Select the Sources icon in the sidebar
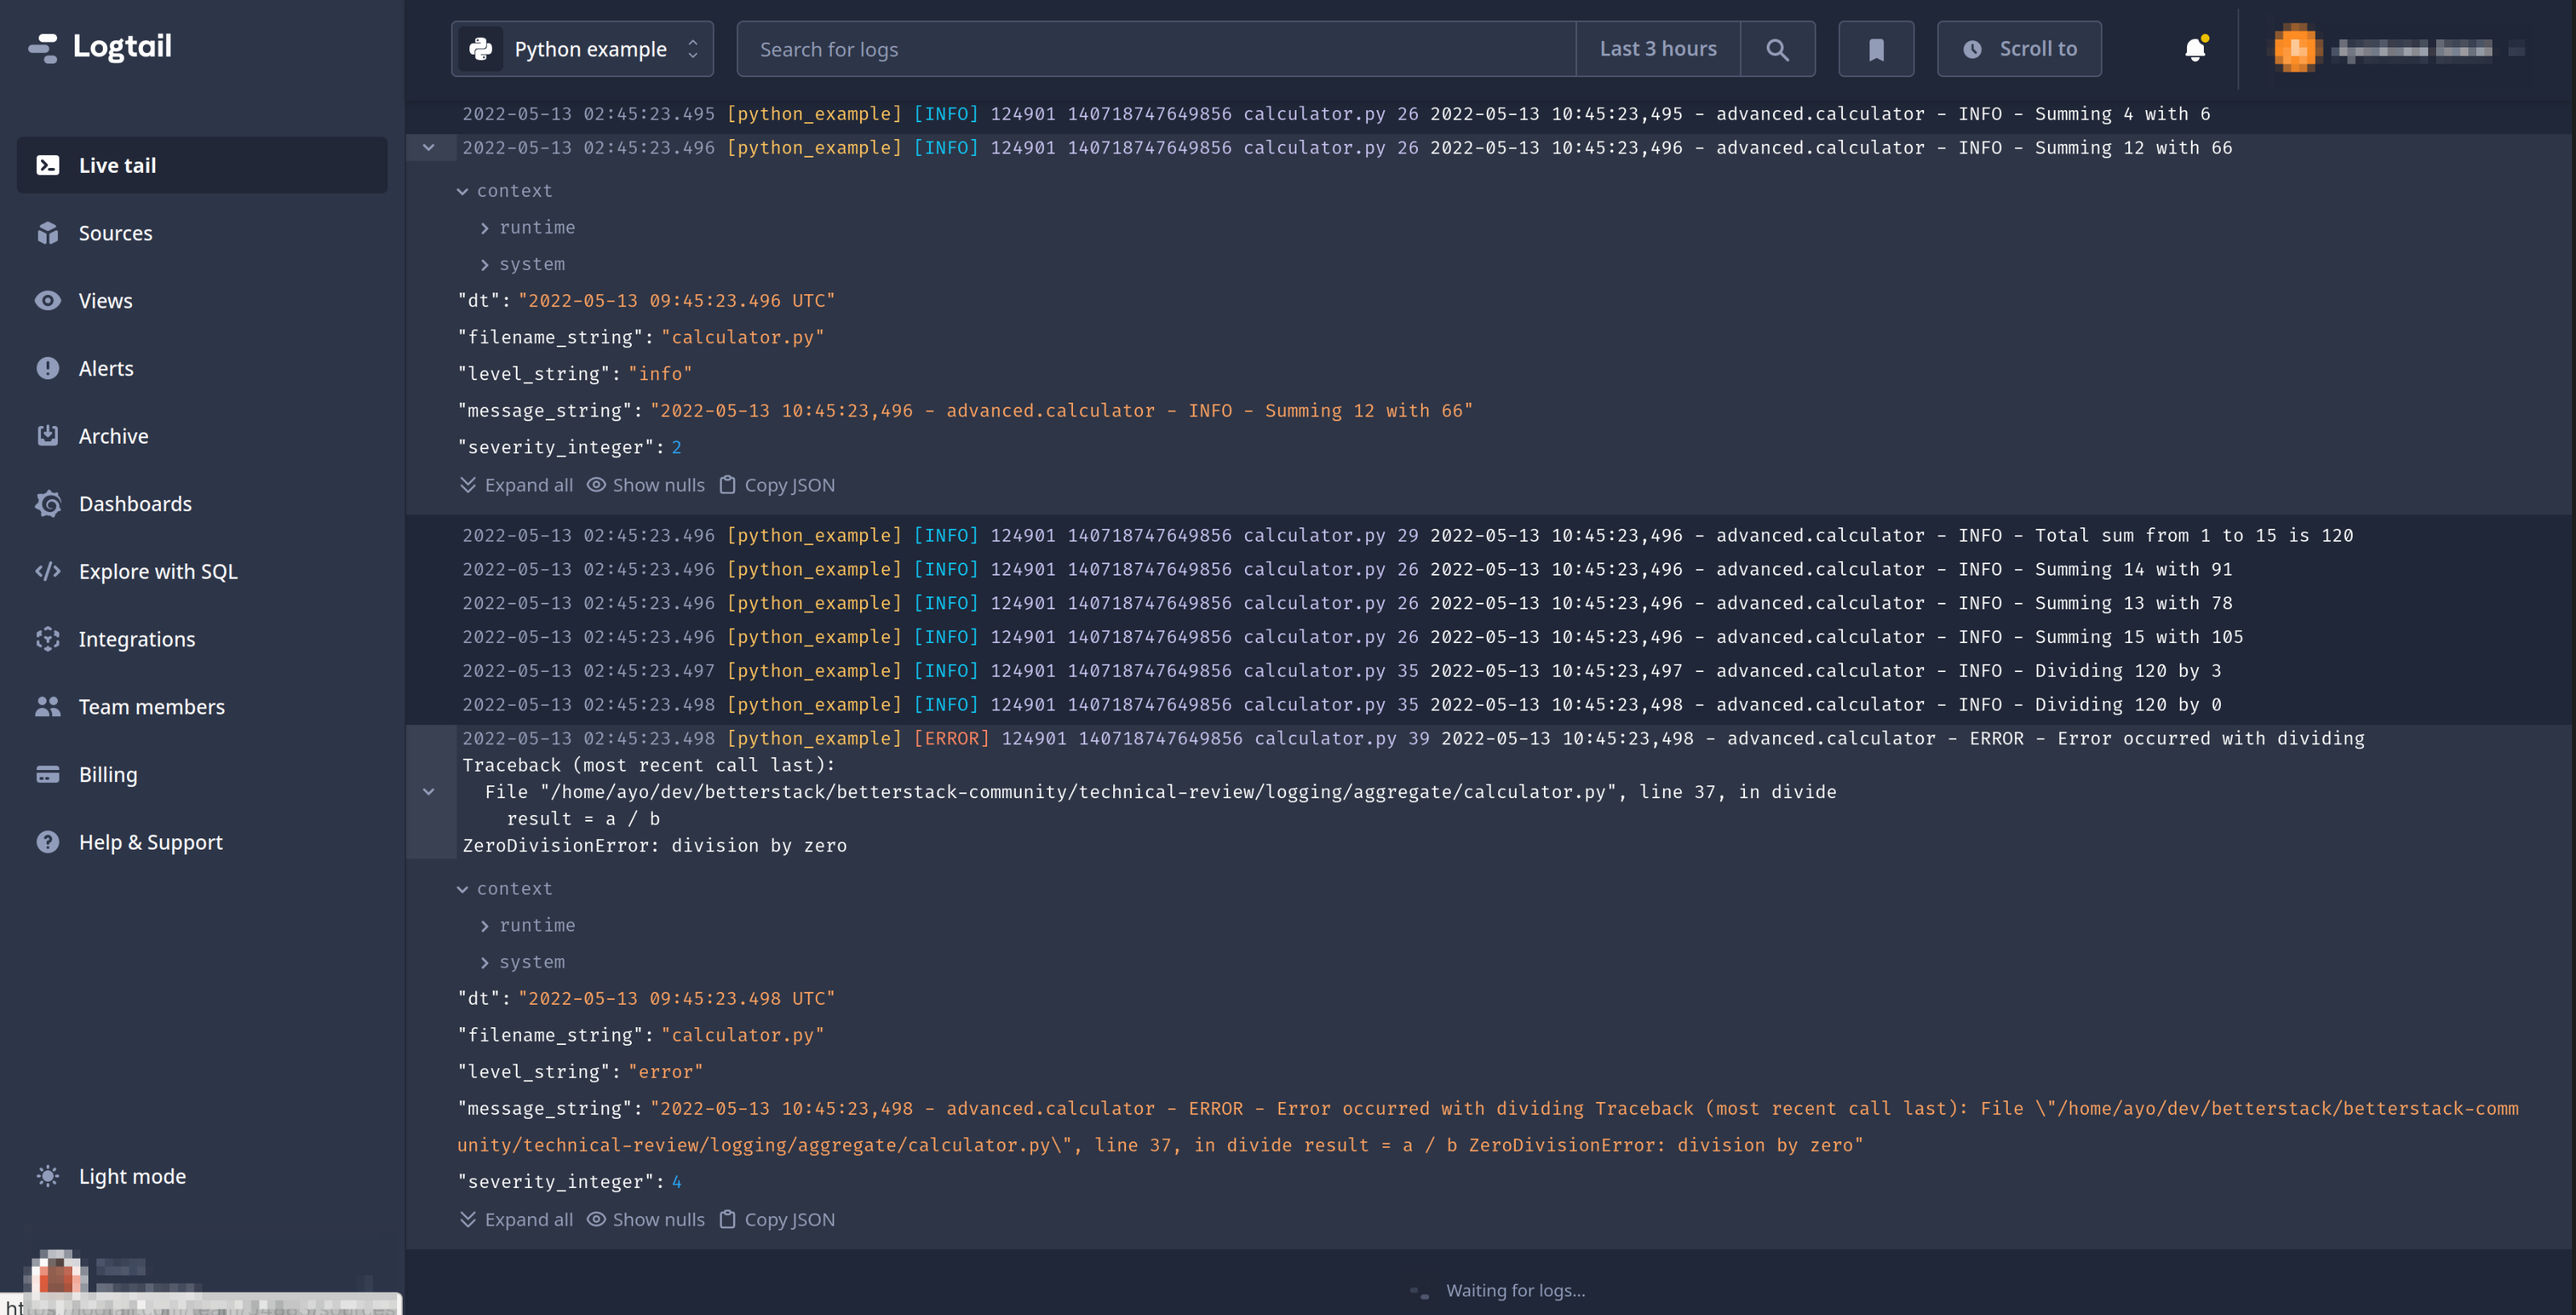This screenshot has height=1315, width=2576. (x=47, y=232)
